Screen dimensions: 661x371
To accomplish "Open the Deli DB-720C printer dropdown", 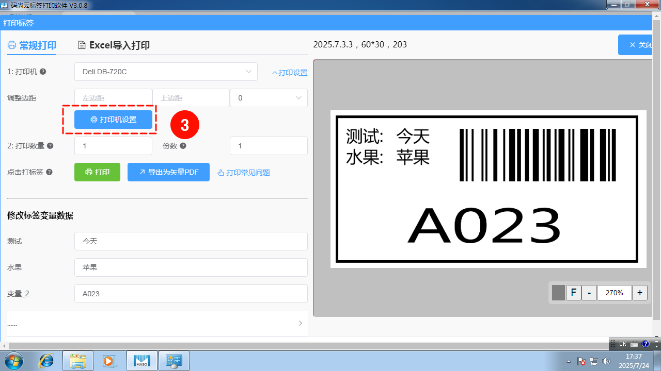I will pyautogui.click(x=166, y=72).
